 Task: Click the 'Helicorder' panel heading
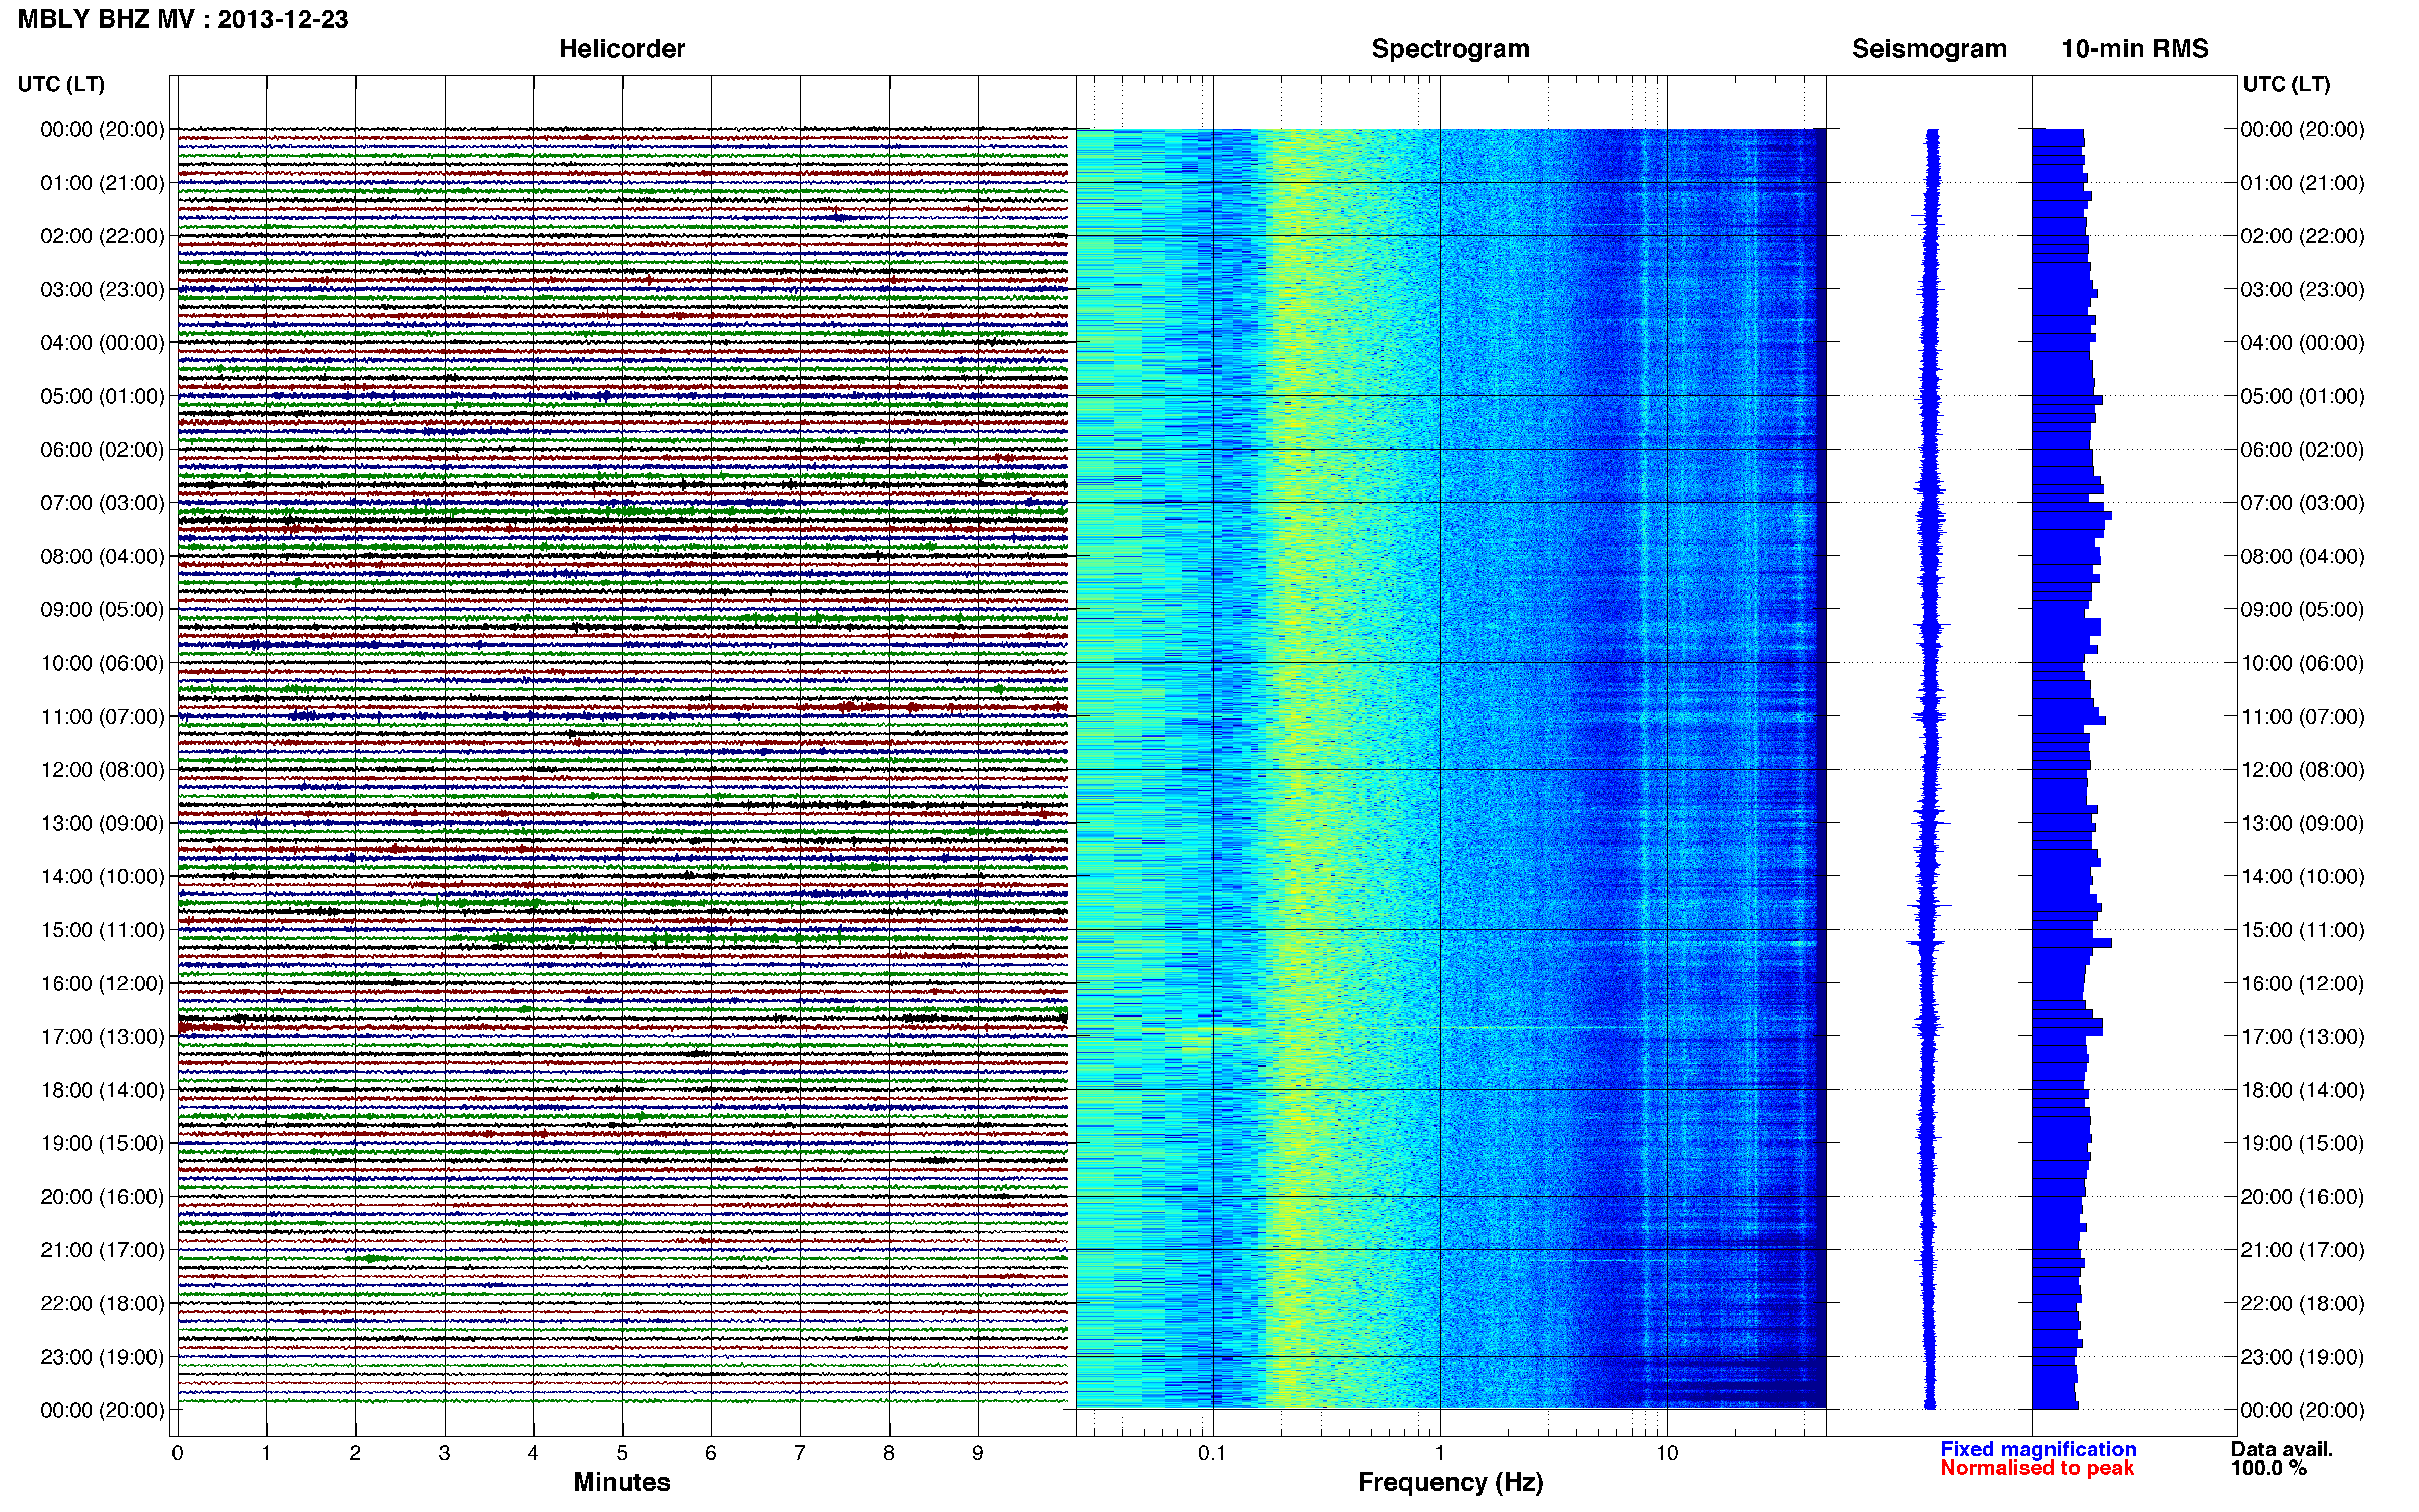pos(622,49)
